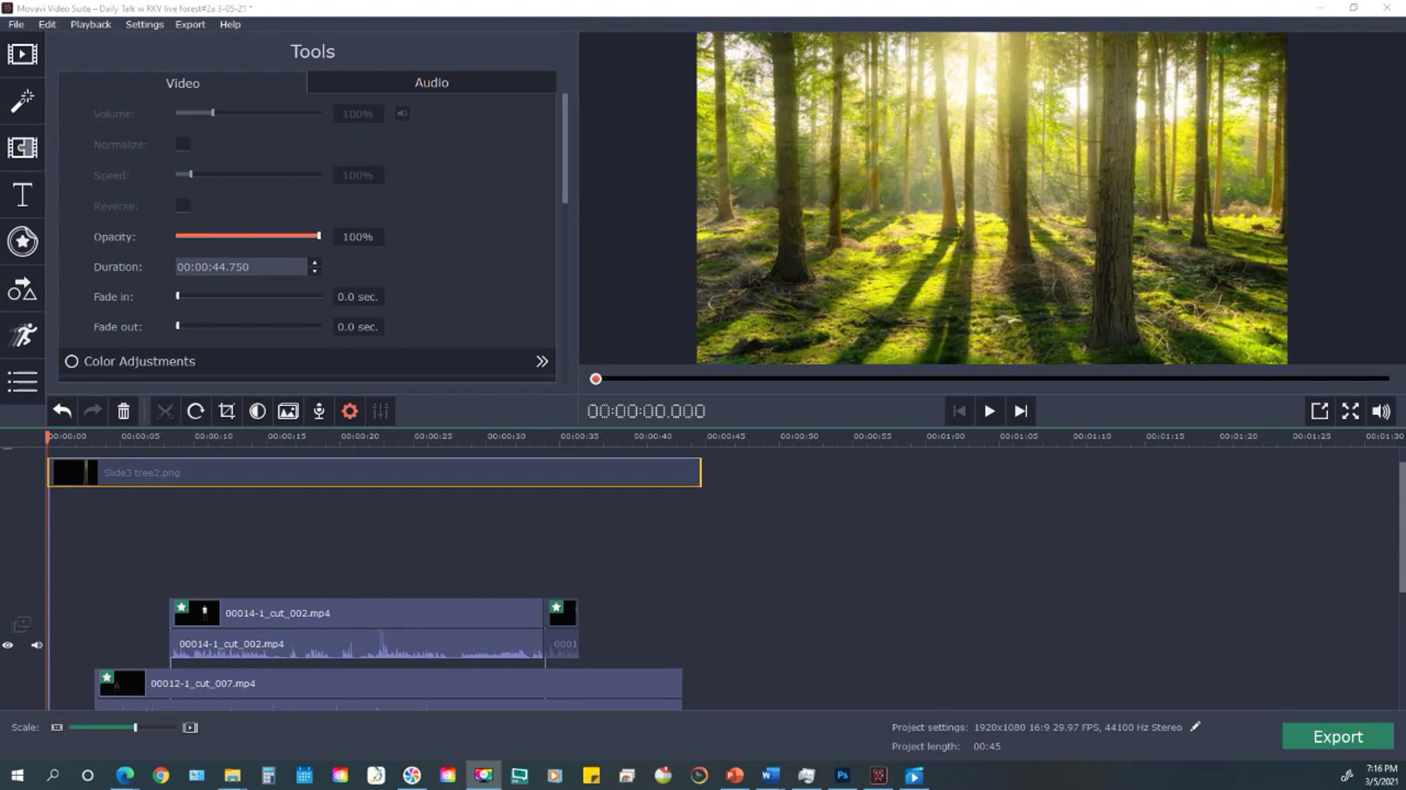The height and width of the screenshot is (790, 1406).
Task: Open the Filters magic wand panel
Action: pyautogui.click(x=22, y=101)
